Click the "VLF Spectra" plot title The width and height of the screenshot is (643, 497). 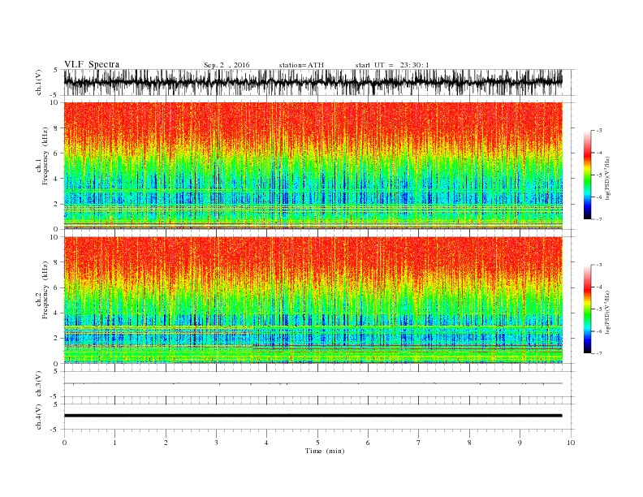(92, 64)
